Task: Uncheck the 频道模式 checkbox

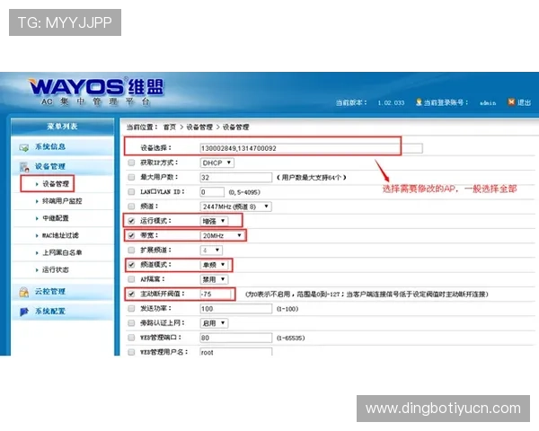Action: pyautogui.click(x=131, y=265)
